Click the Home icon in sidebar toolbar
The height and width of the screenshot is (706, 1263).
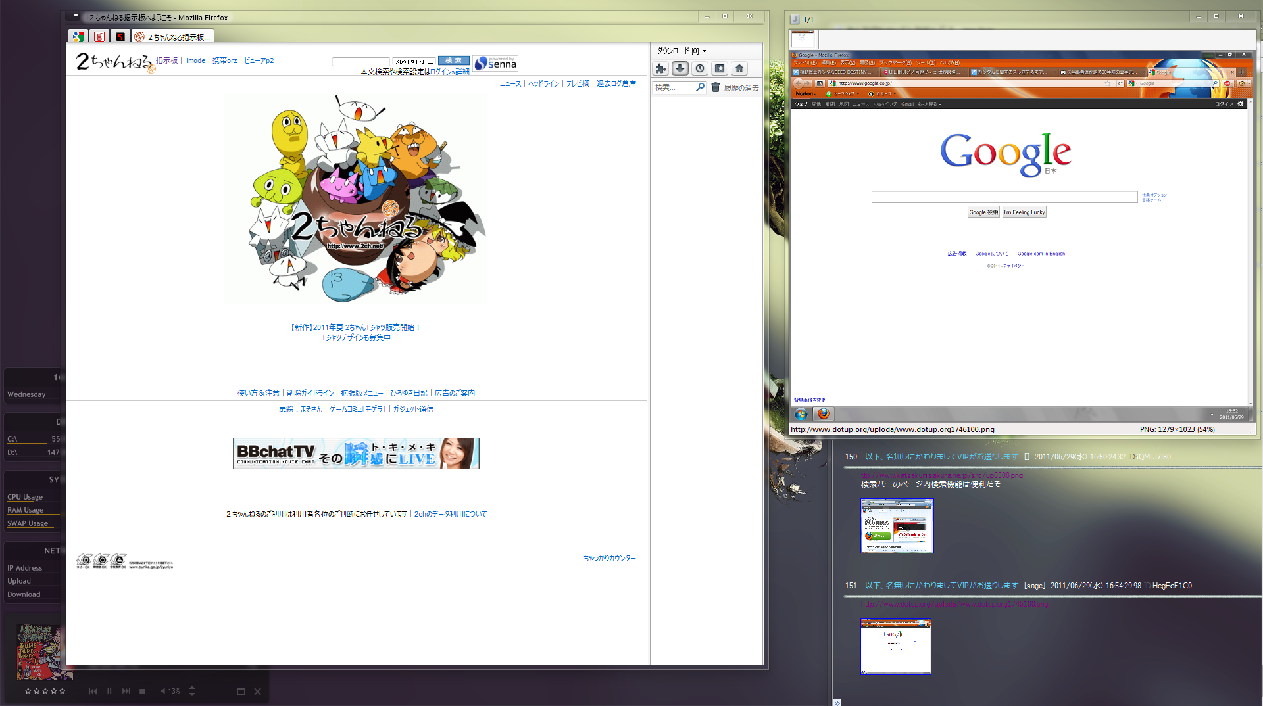(739, 68)
